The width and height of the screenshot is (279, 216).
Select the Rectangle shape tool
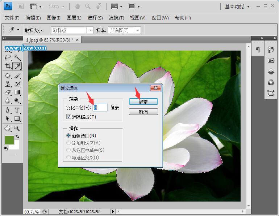17,118
